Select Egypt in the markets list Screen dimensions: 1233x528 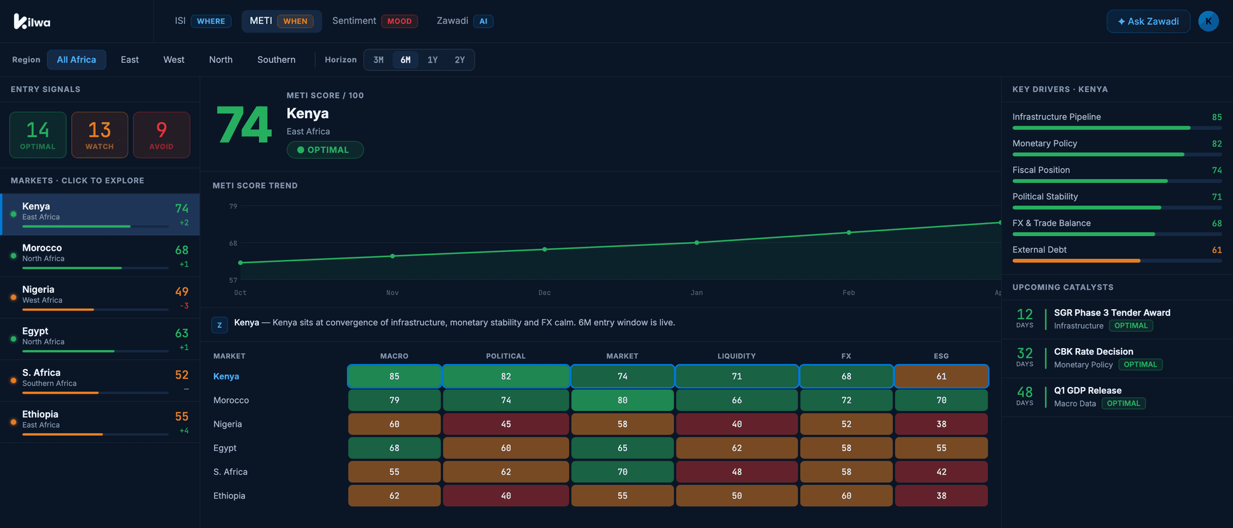(100, 339)
